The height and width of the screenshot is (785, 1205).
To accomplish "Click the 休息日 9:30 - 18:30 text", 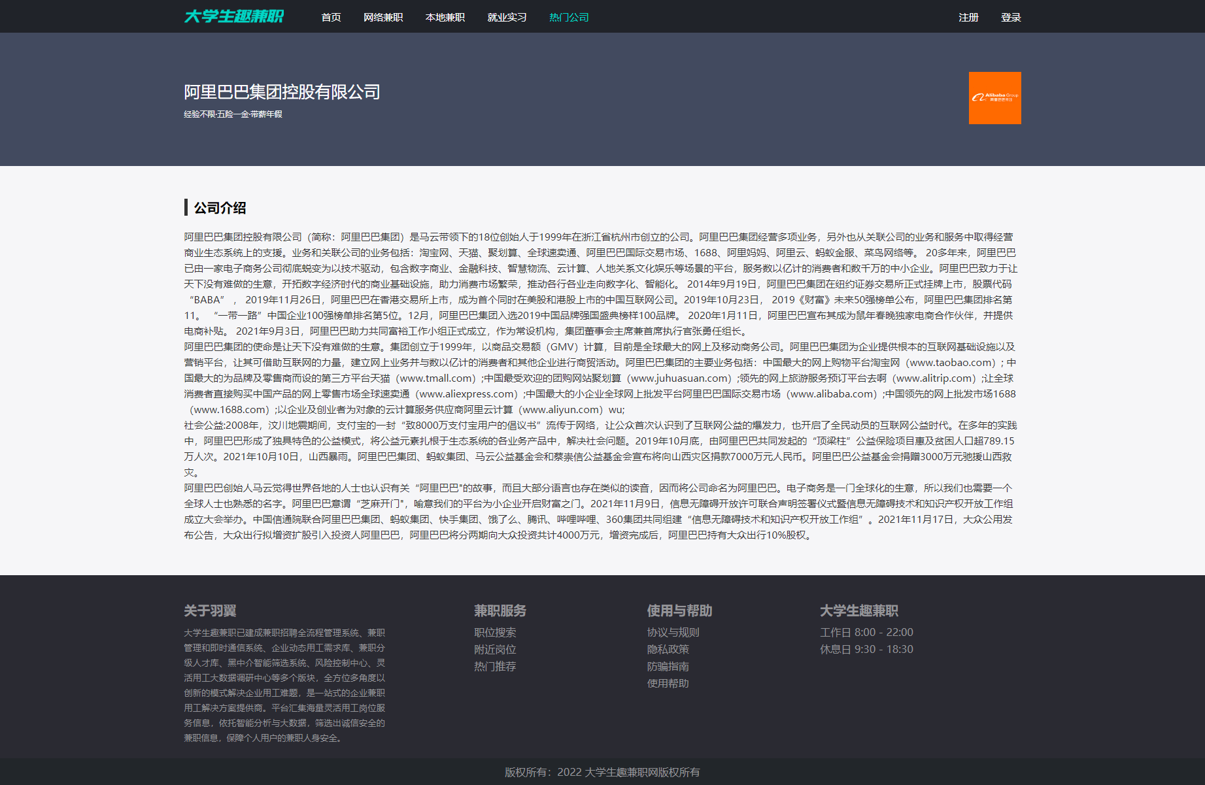I will [x=866, y=650].
